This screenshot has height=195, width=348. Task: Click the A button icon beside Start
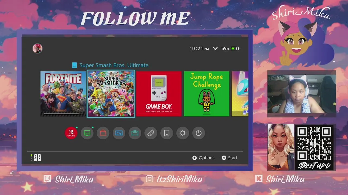click(x=224, y=158)
